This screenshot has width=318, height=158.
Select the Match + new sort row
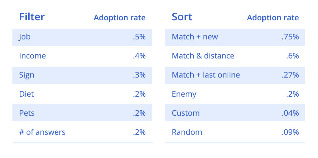pos(235,38)
